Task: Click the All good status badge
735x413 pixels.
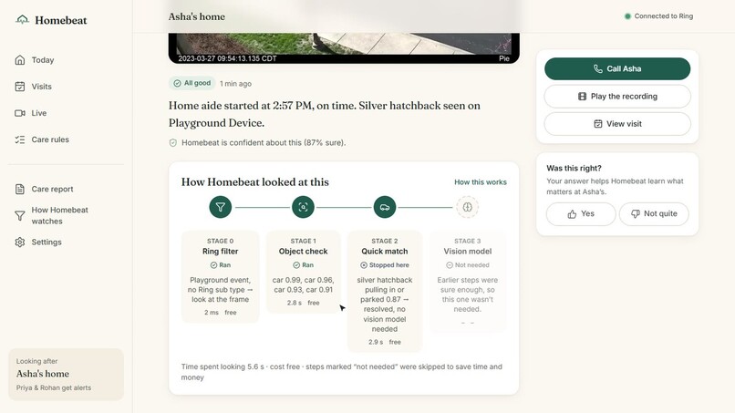Action: pos(192,83)
